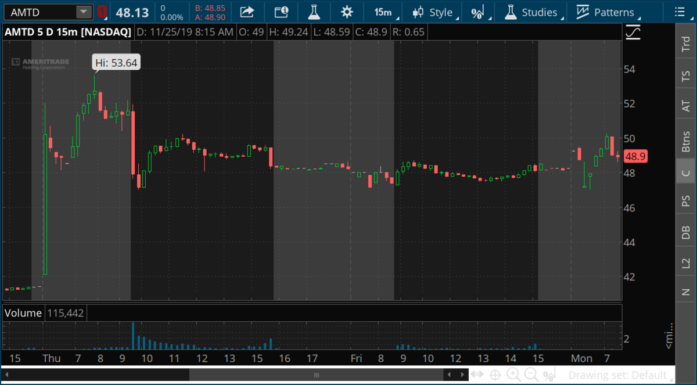This screenshot has width=697, height=385.
Task: Switch to the DB side tab
Action: click(x=686, y=232)
